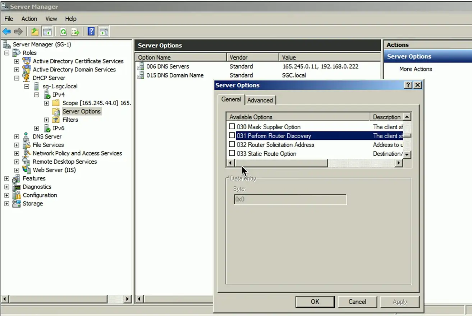The height and width of the screenshot is (316, 472).
Task: Click the options list horizontal scrollbar thumb
Action: (280, 163)
